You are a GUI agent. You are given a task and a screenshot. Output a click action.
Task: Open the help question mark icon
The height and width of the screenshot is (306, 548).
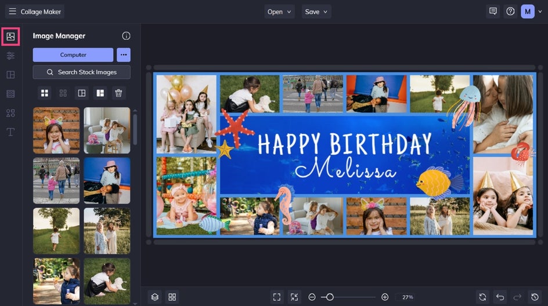tap(510, 12)
